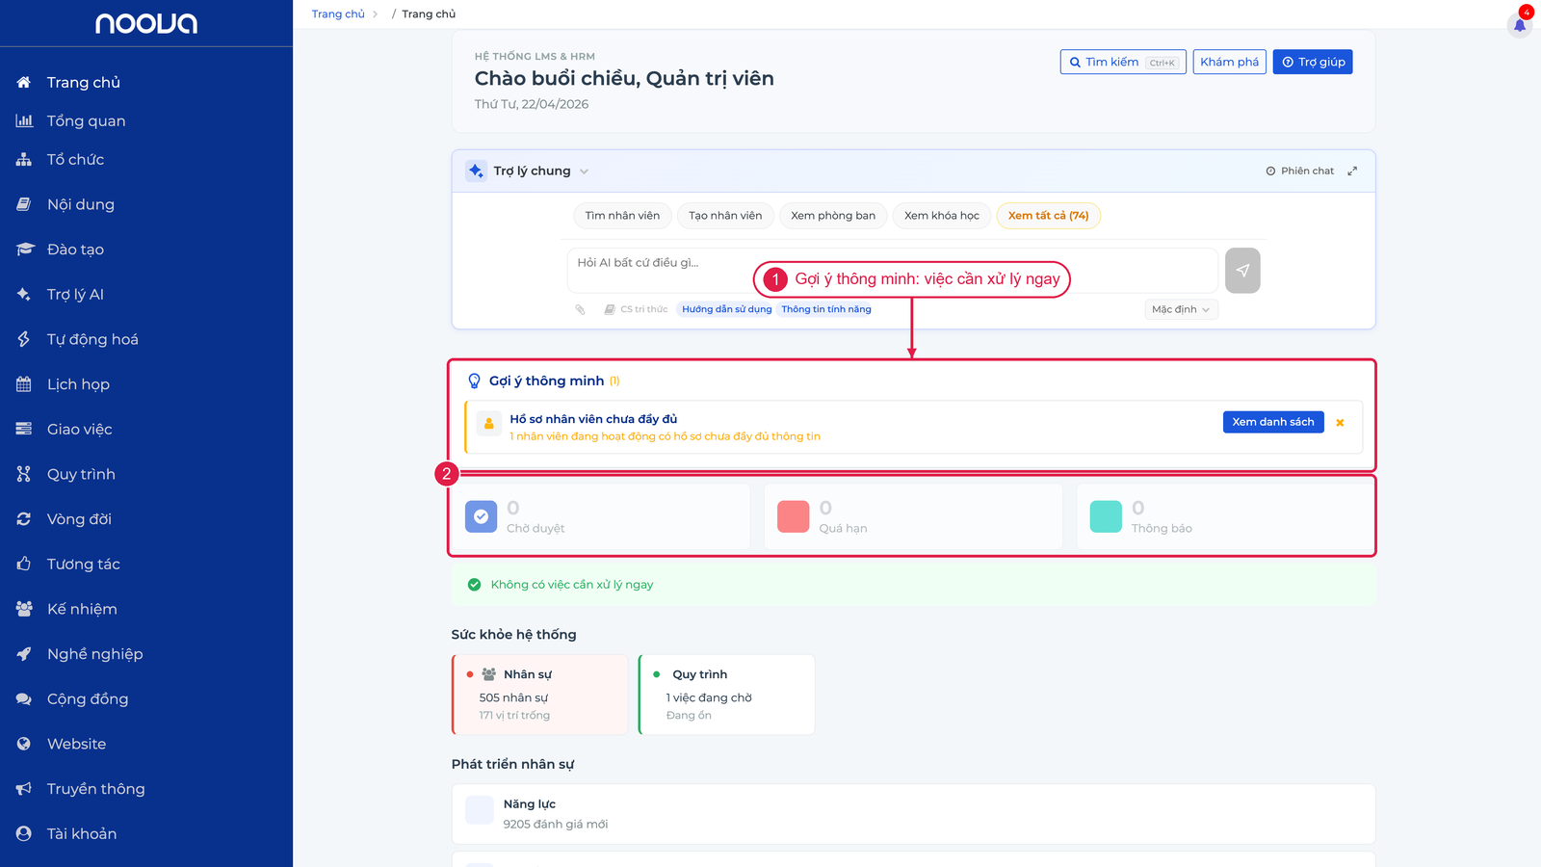Image resolution: width=1541 pixels, height=867 pixels.
Task: Open the Tìm kiếm search button
Action: [x=1123, y=62]
